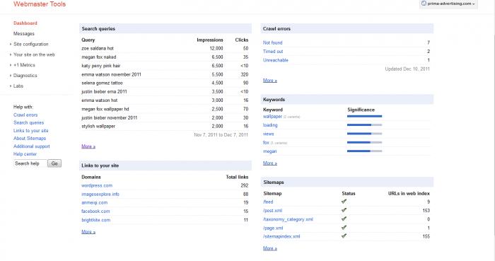Expand Site configuration menu

[30, 44]
